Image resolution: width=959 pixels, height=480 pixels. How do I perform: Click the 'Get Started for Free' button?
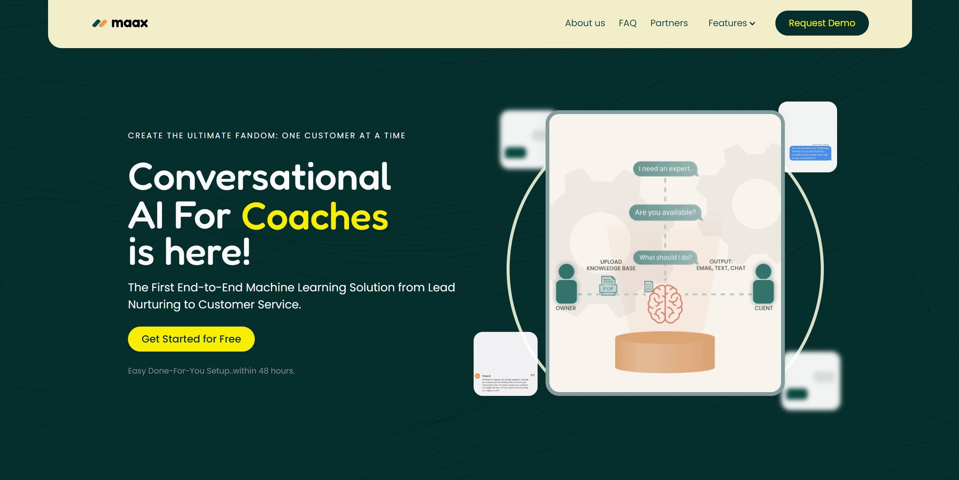click(x=191, y=338)
